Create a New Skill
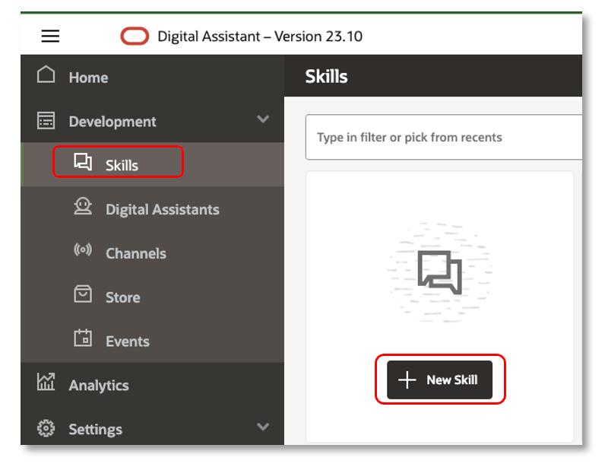605x467 pixels. pos(439,380)
